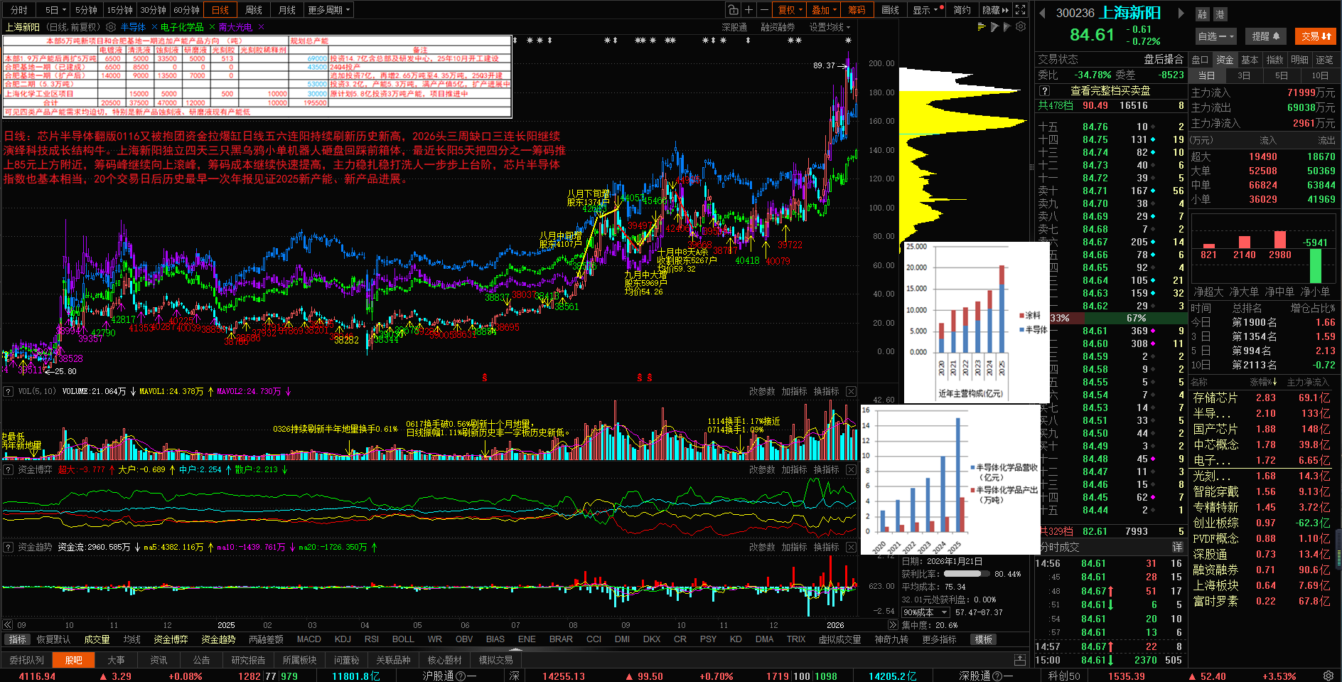1342x682 pixels.
Task: Zoom out chart with the minus icon
Action: [764, 10]
